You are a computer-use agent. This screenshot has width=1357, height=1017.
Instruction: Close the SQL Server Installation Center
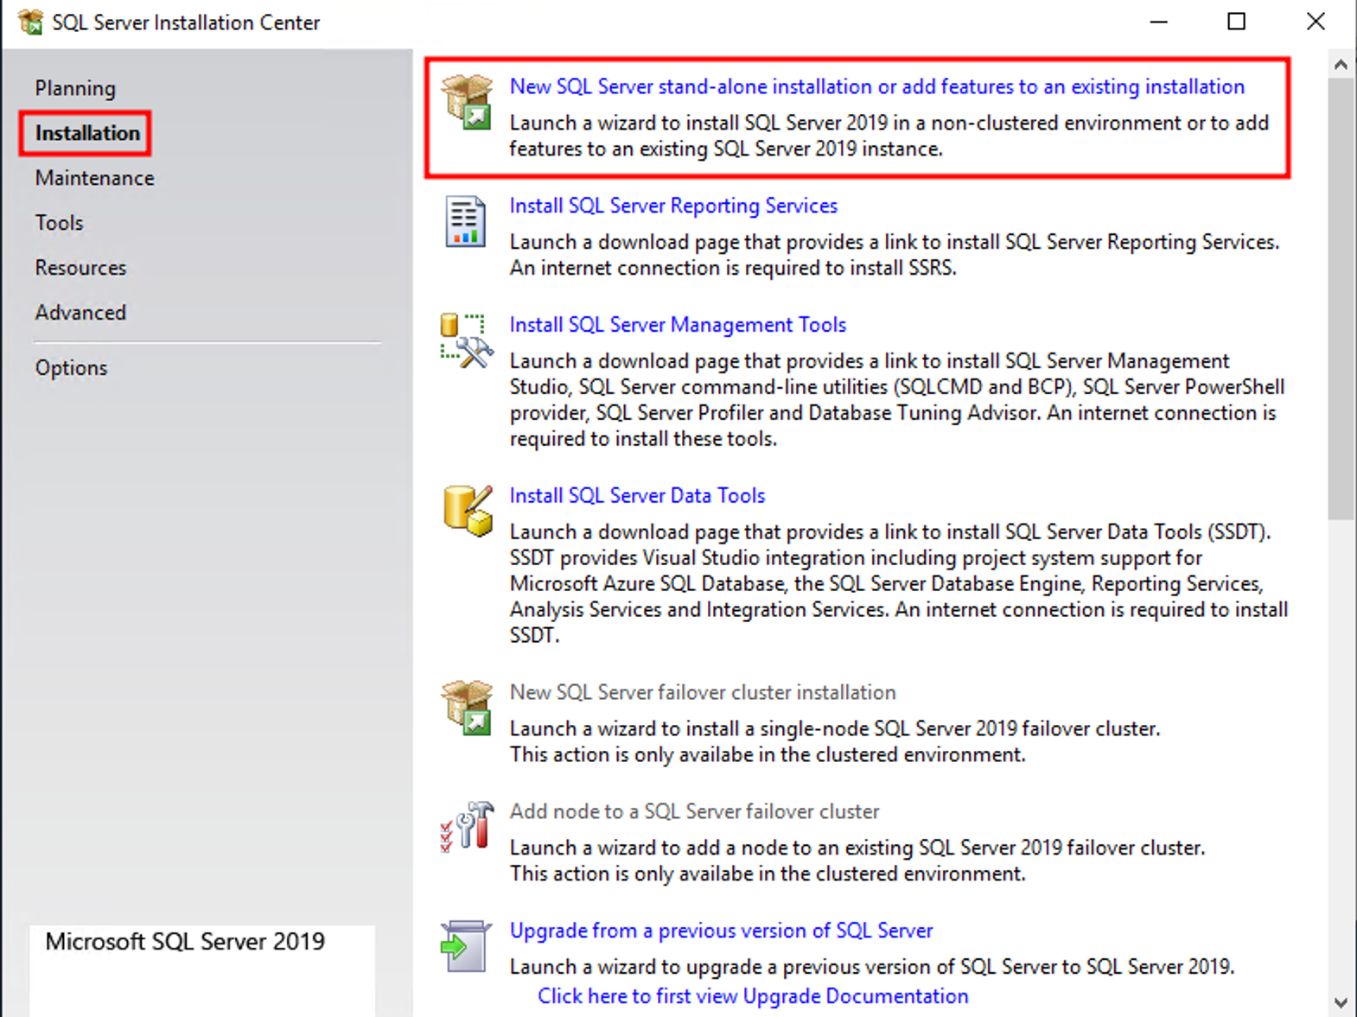click(x=1316, y=22)
